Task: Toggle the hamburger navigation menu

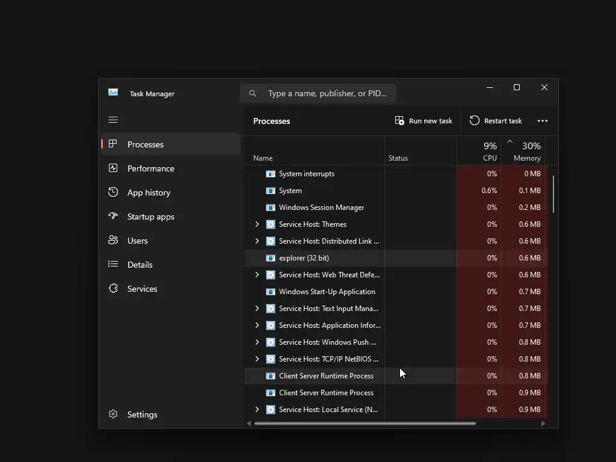Action: tap(113, 120)
